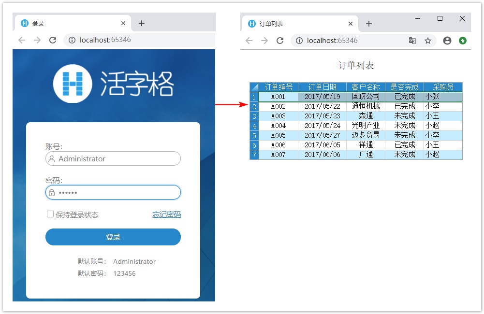Click the address bar in login window
This screenshot has height=314, width=484.
(x=140, y=40)
